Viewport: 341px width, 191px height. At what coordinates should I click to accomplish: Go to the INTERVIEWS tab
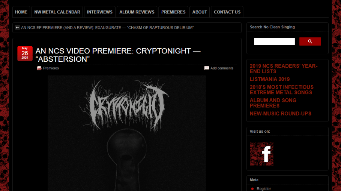pos(100,12)
